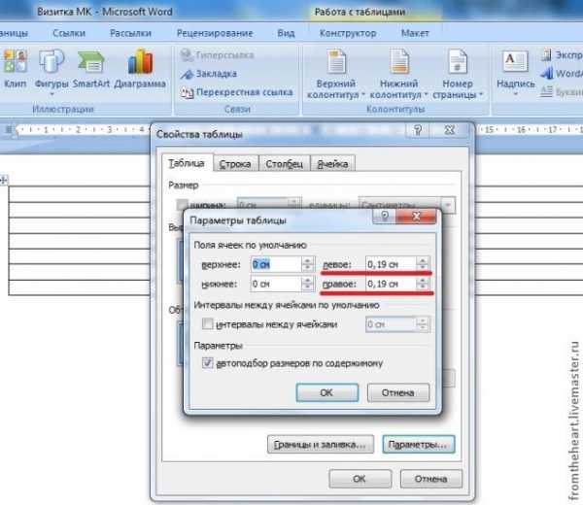Image resolution: width=583 pixels, height=505 pixels.
Task: Enable интервалы между ячейками checkbox
Action: [x=206, y=324]
